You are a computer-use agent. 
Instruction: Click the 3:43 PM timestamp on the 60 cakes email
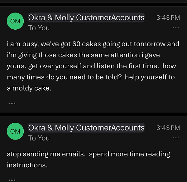coord(168,18)
